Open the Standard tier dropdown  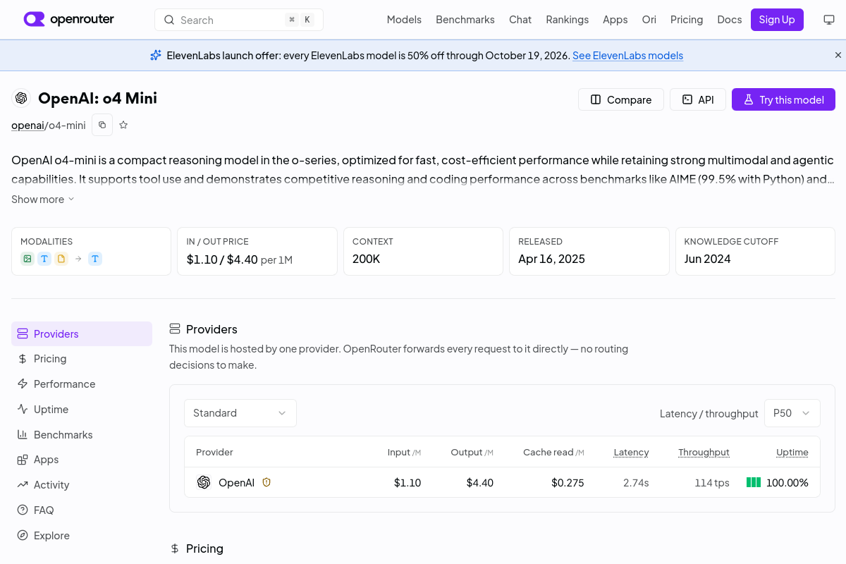pyautogui.click(x=240, y=413)
